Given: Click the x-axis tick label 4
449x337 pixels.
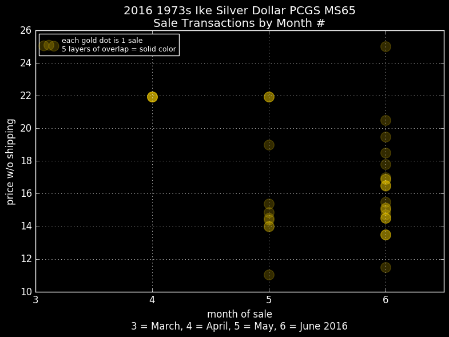Looking at the screenshot, I should click(x=152, y=300).
